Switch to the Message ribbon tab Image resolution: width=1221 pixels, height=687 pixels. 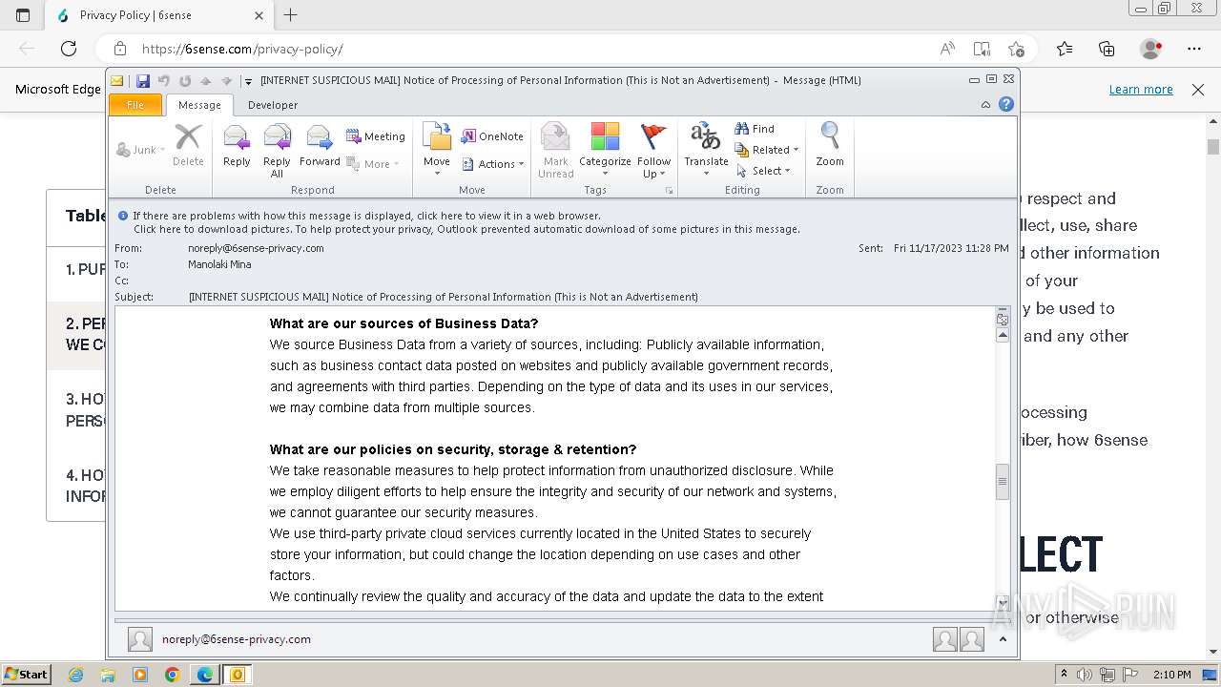pos(199,105)
